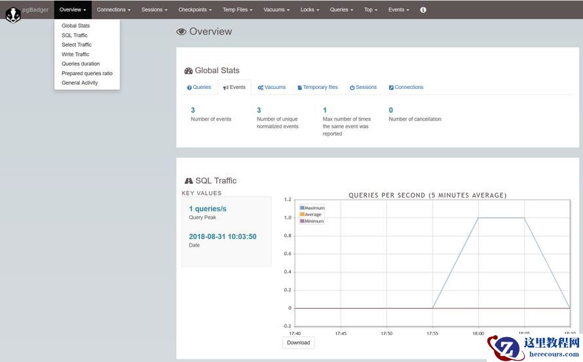
Task: Toggle the Maximum series in chart legend
Action: point(314,208)
